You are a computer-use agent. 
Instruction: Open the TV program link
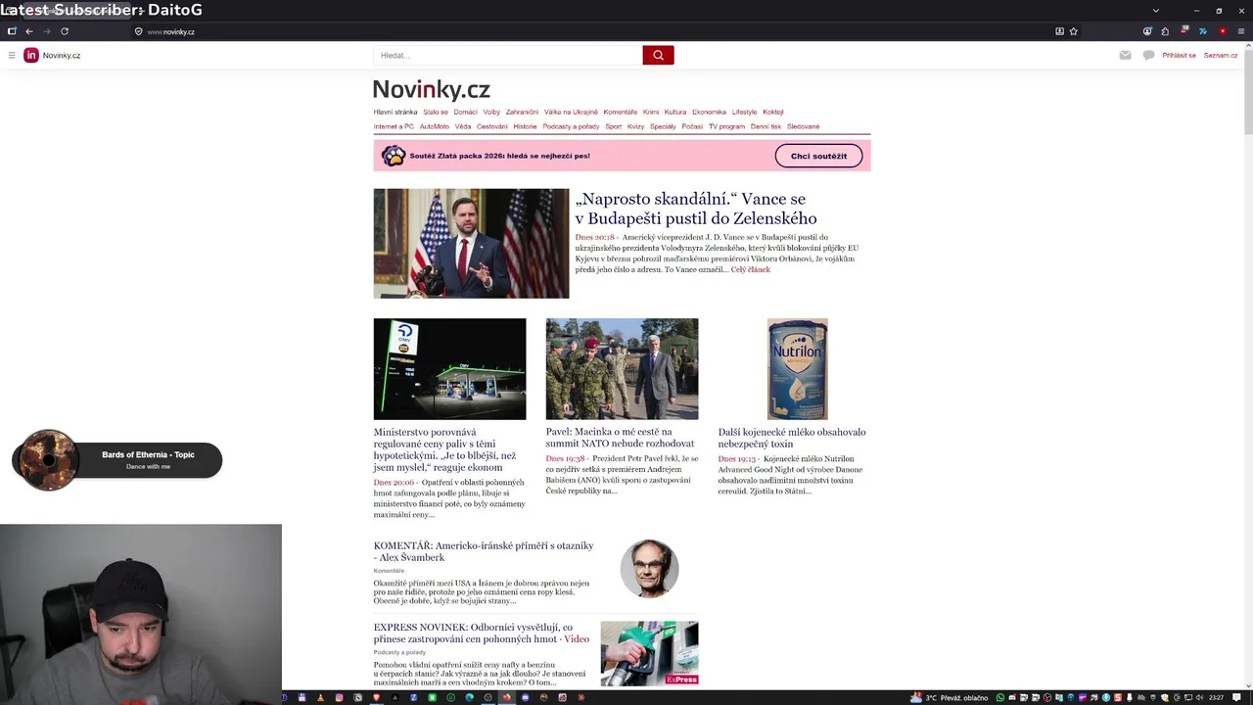pos(726,126)
